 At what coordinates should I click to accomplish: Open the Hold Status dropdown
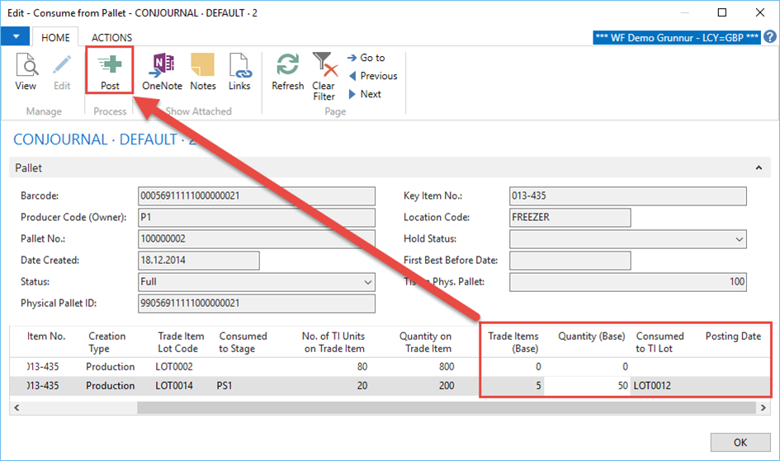pos(739,239)
